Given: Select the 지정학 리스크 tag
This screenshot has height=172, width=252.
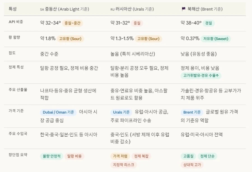Looking at the screenshot, I should tap(123, 165).
